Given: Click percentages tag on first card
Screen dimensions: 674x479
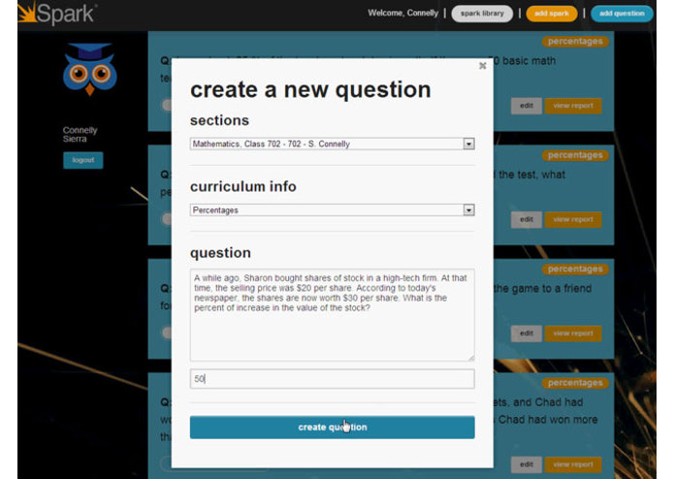Looking at the screenshot, I should click(575, 42).
